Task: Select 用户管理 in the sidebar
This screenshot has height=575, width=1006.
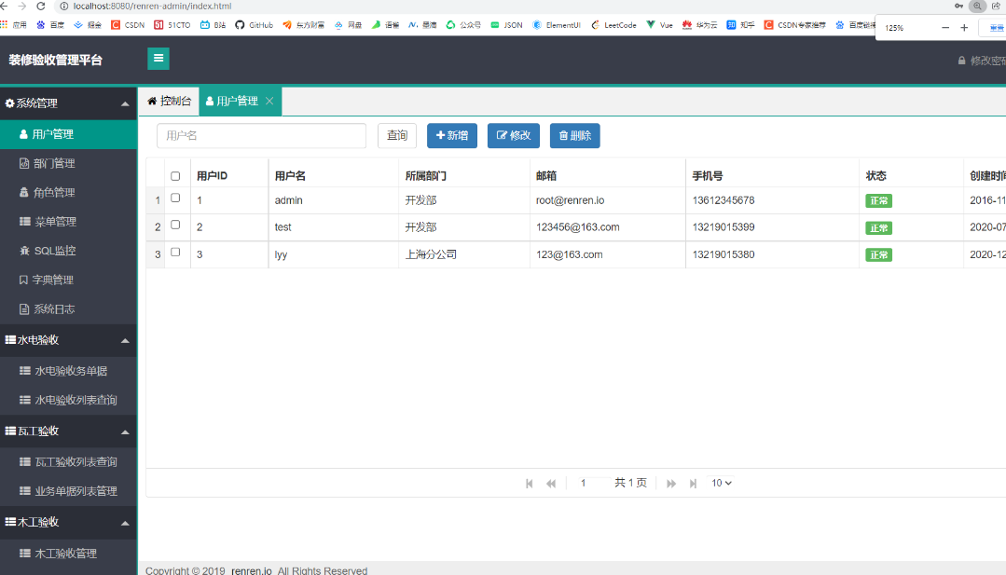Action: [69, 134]
